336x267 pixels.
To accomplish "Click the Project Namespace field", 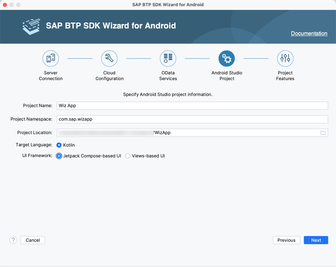I will (x=192, y=119).
